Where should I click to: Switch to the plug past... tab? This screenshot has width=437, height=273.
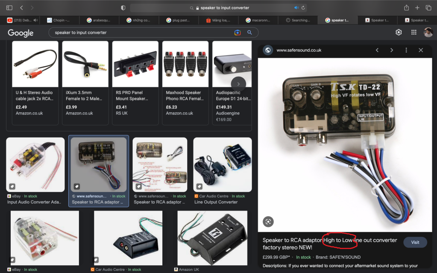[x=179, y=20]
